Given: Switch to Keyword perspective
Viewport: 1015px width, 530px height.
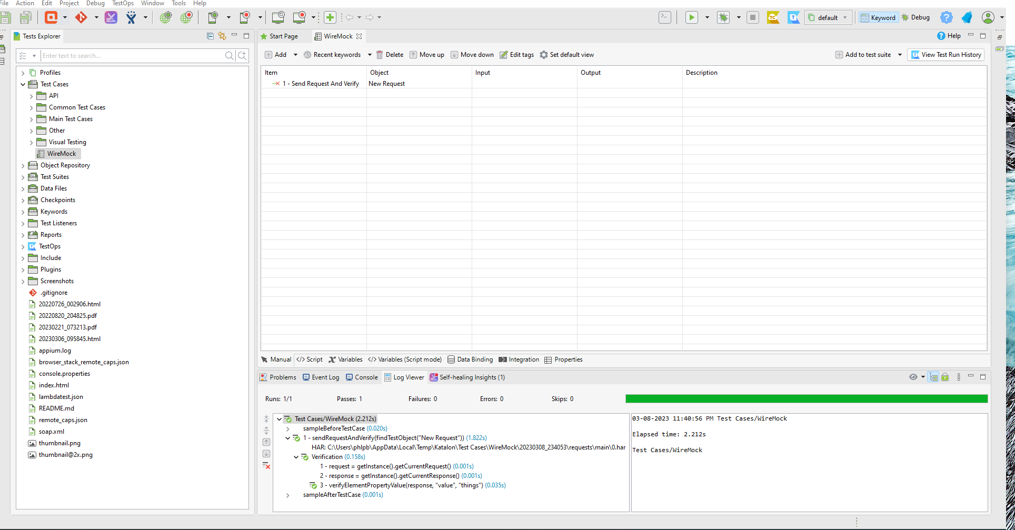Looking at the screenshot, I should pos(878,17).
